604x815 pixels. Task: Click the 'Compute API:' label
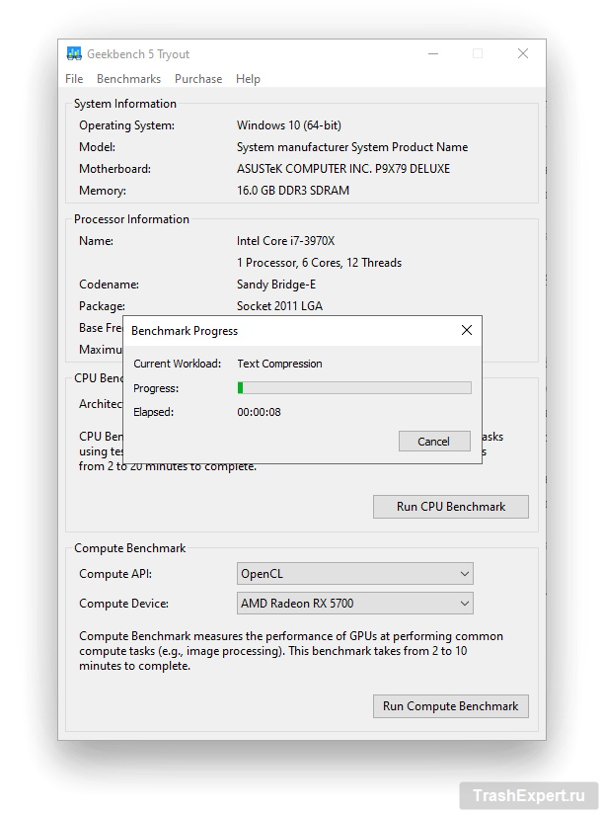[x=115, y=574]
